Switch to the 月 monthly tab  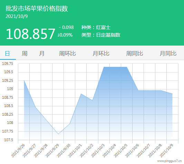[42, 54]
